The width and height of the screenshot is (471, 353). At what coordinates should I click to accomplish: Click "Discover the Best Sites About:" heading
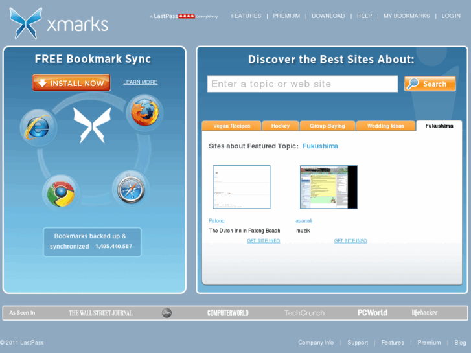pos(331,60)
